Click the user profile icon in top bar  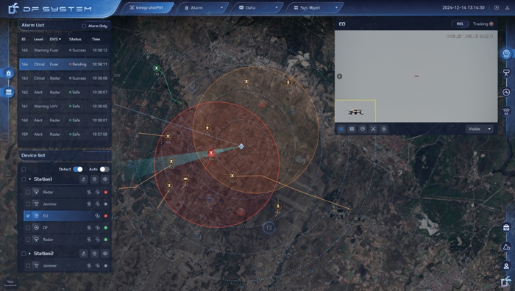click(x=508, y=7)
